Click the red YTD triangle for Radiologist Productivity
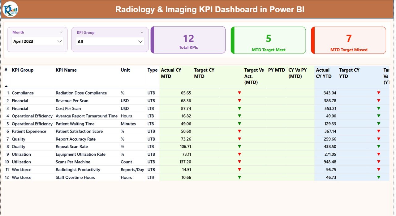This screenshot has width=396, height=216. 378,169
